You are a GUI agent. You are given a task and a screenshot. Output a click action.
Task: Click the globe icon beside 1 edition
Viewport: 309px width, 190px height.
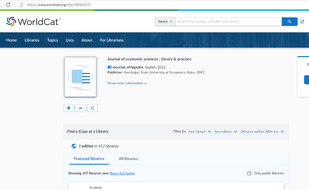pos(74,146)
